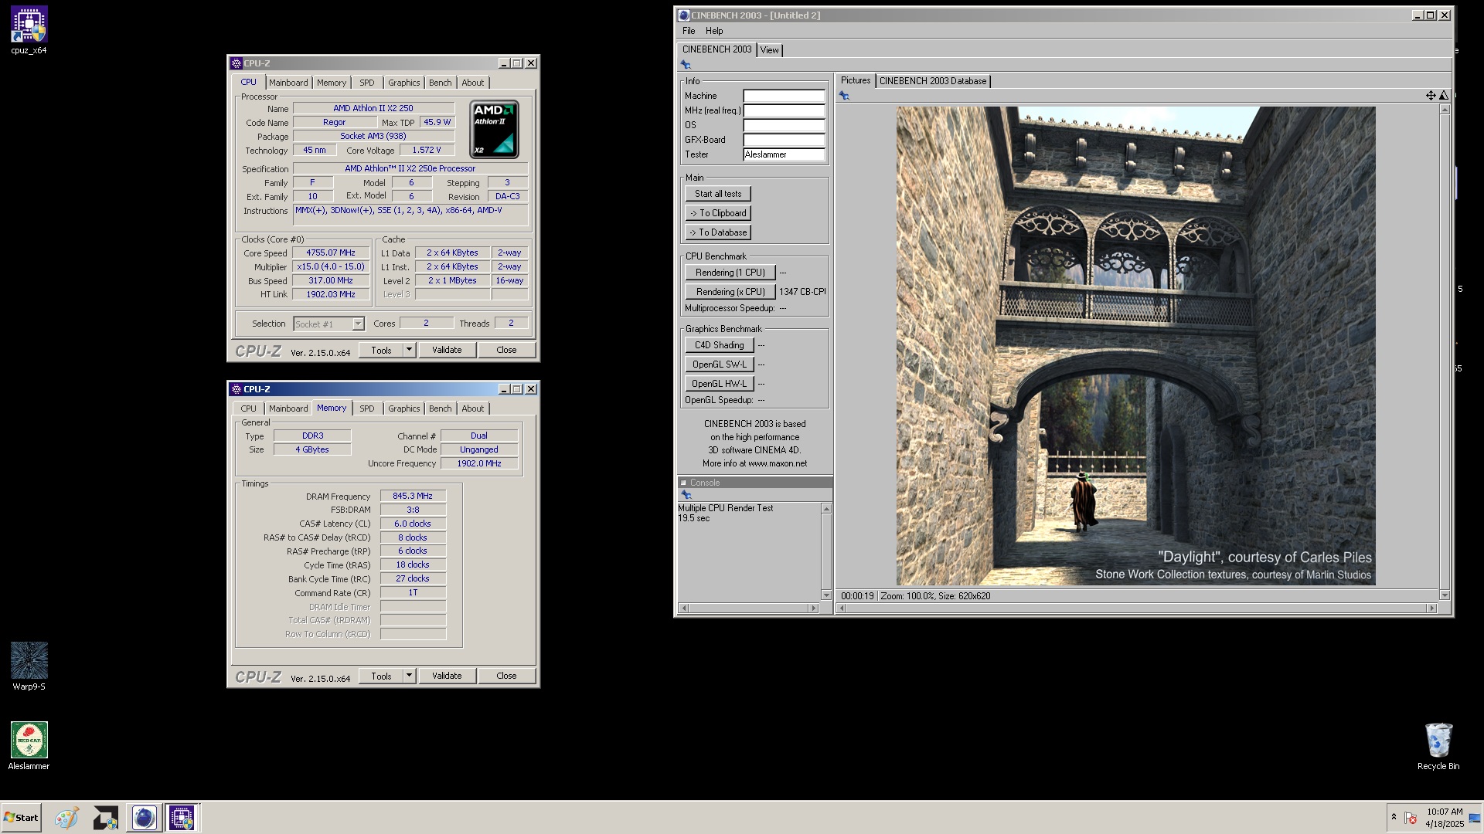Open Recycle Bin on desktop
The width and height of the screenshot is (1484, 834).
pos(1438,746)
